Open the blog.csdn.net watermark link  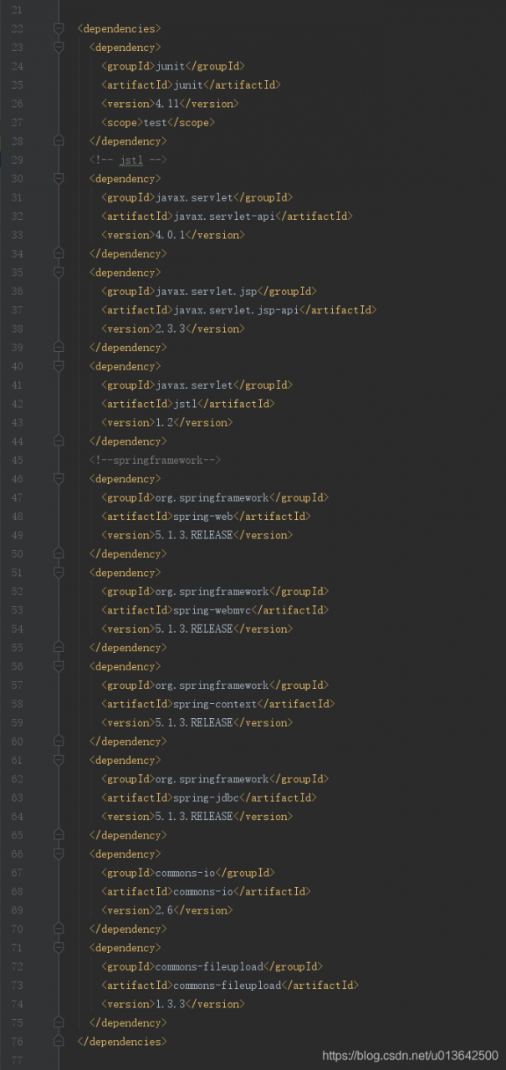pos(410,1057)
